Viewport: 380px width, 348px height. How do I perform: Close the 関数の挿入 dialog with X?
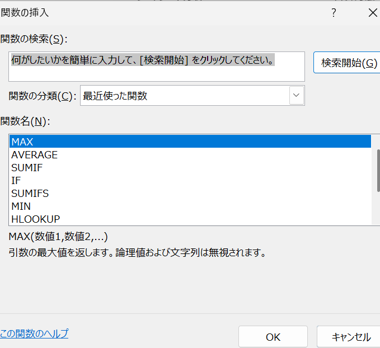[x=373, y=13]
